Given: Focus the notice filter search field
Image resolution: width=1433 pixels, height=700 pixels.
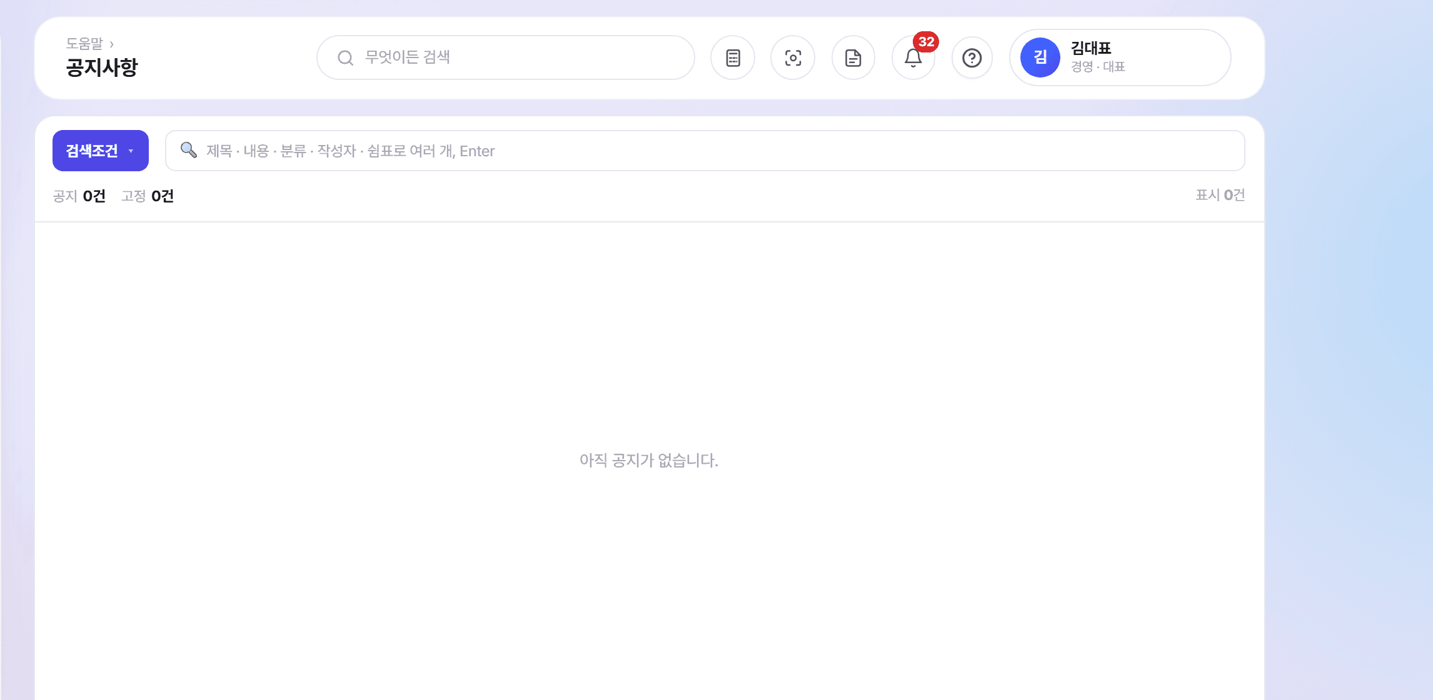Looking at the screenshot, I should (705, 151).
